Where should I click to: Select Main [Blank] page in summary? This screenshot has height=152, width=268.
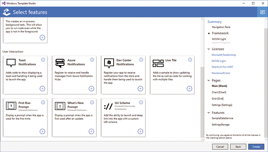[219, 86]
